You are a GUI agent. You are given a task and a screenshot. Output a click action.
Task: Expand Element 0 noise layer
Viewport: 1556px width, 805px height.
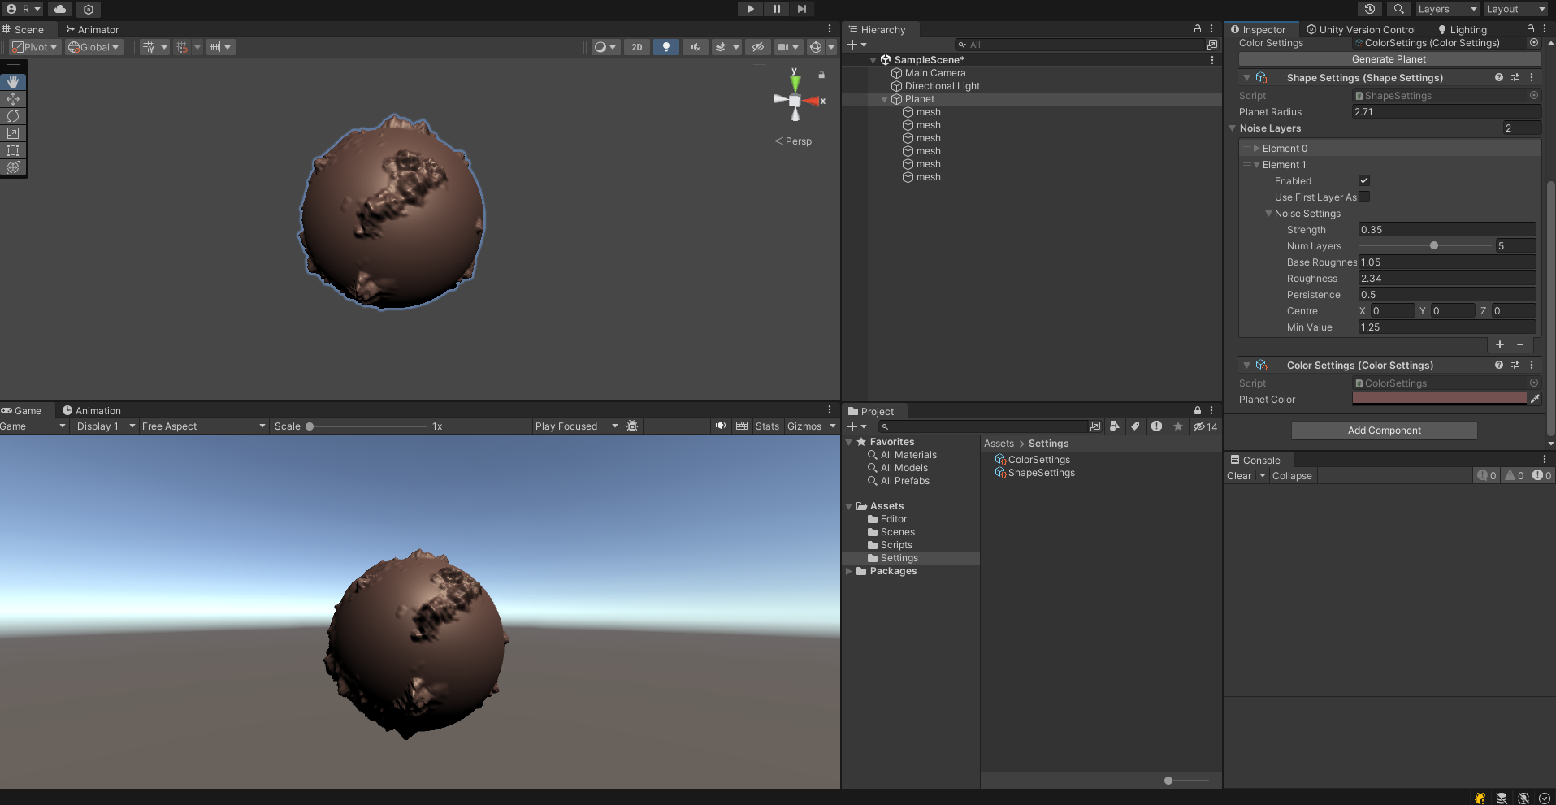point(1257,149)
